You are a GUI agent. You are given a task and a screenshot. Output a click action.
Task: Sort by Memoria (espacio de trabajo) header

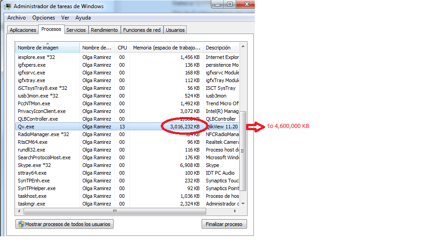click(x=167, y=48)
